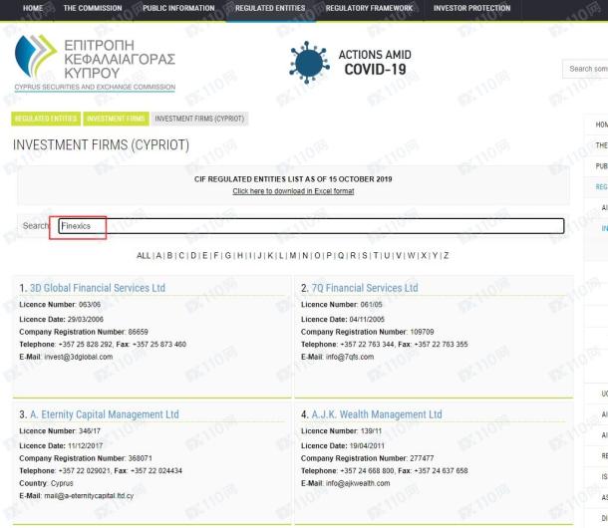Open the COVID-19 virus icon banner
This screenshot has height=528, width=608.
(309, 62)
